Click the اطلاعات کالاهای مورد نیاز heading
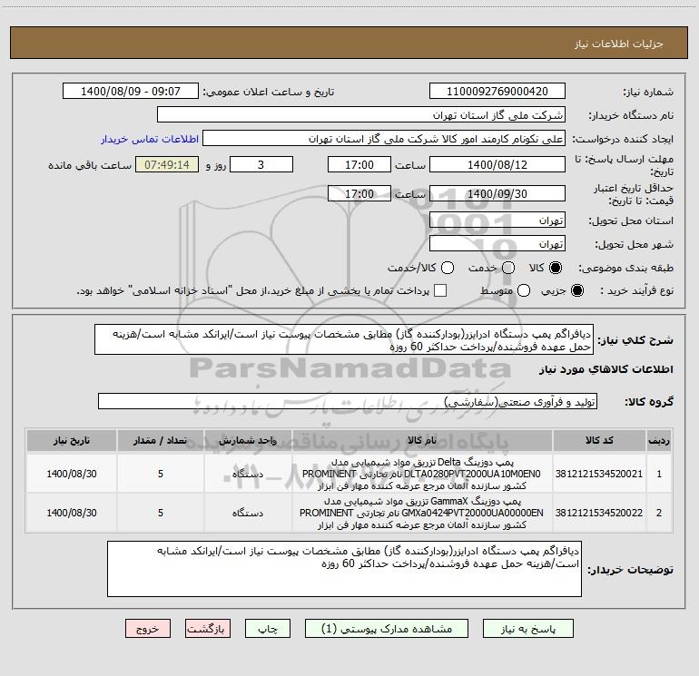This screenshot has height=676, width=699. coord(606,369)
